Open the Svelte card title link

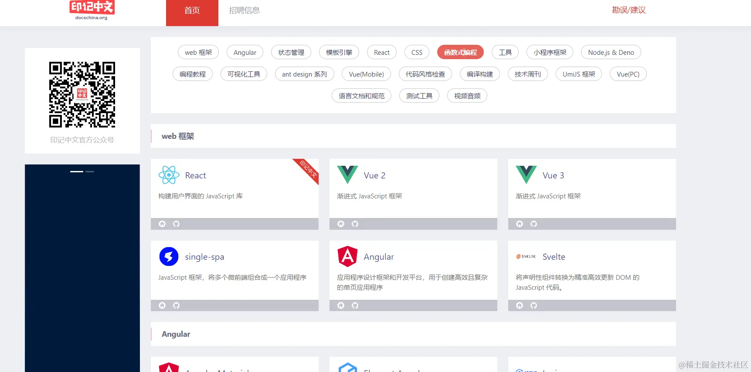tap(554, 257)
